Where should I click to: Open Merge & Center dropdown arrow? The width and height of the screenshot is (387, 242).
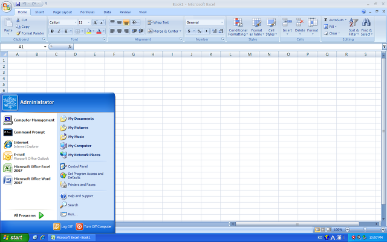point(180,31)
